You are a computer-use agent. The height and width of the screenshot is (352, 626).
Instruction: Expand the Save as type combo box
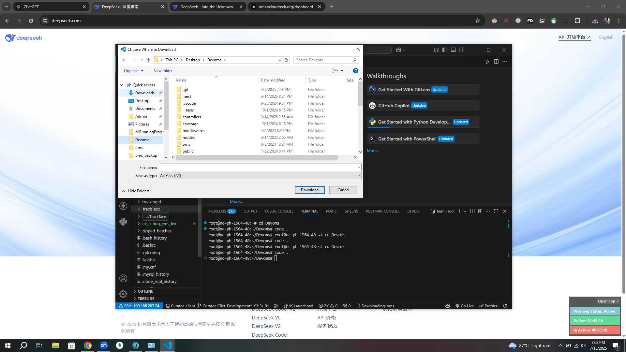(358, 176)
